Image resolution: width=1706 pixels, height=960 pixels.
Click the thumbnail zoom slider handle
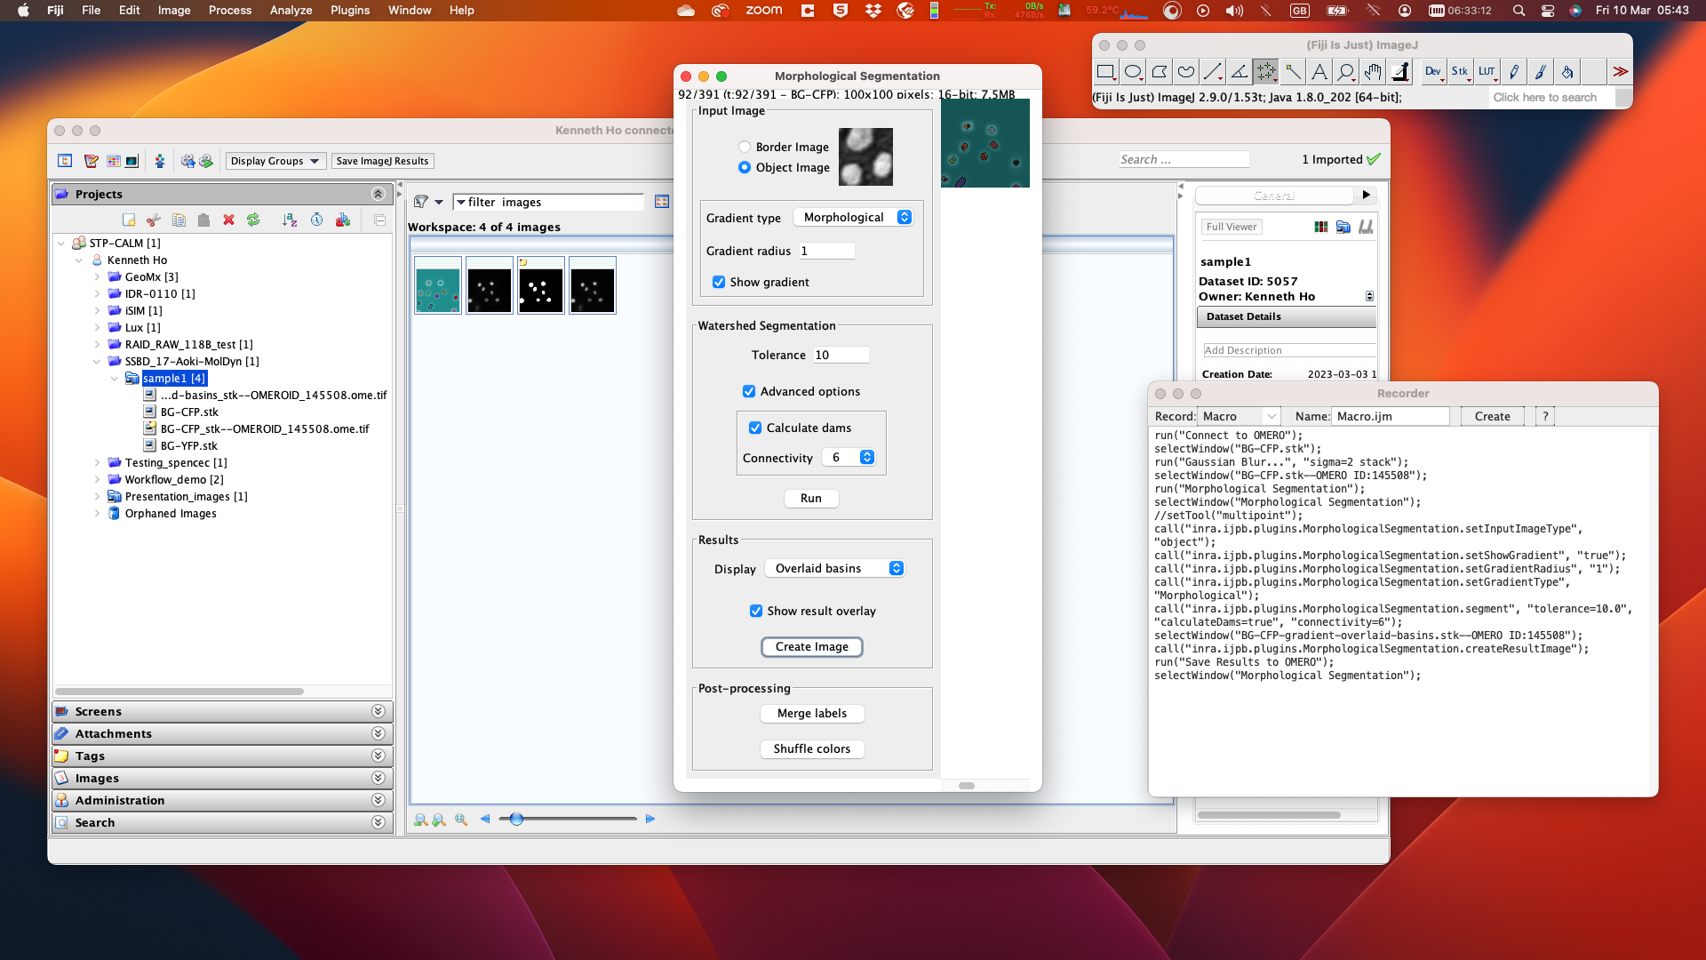click(516, 819)
